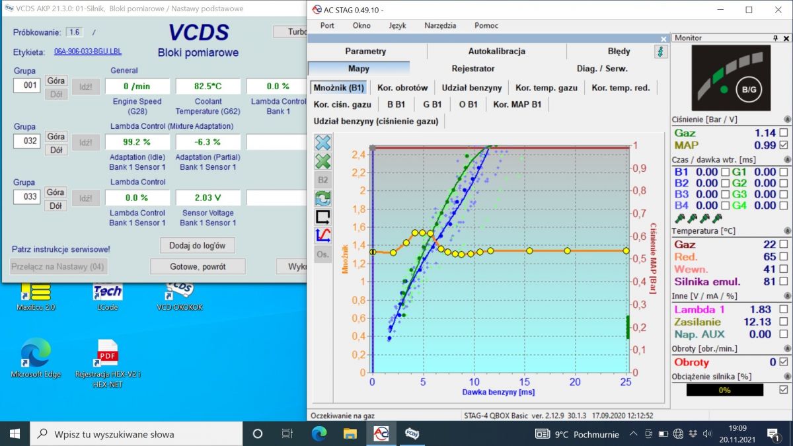Click group number field showing 033

(26, 196)
